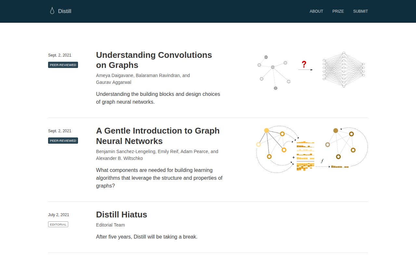416x260 pixels.
Task: Read the Distill Hiatus announcement
Action: [x=121, y=214]
